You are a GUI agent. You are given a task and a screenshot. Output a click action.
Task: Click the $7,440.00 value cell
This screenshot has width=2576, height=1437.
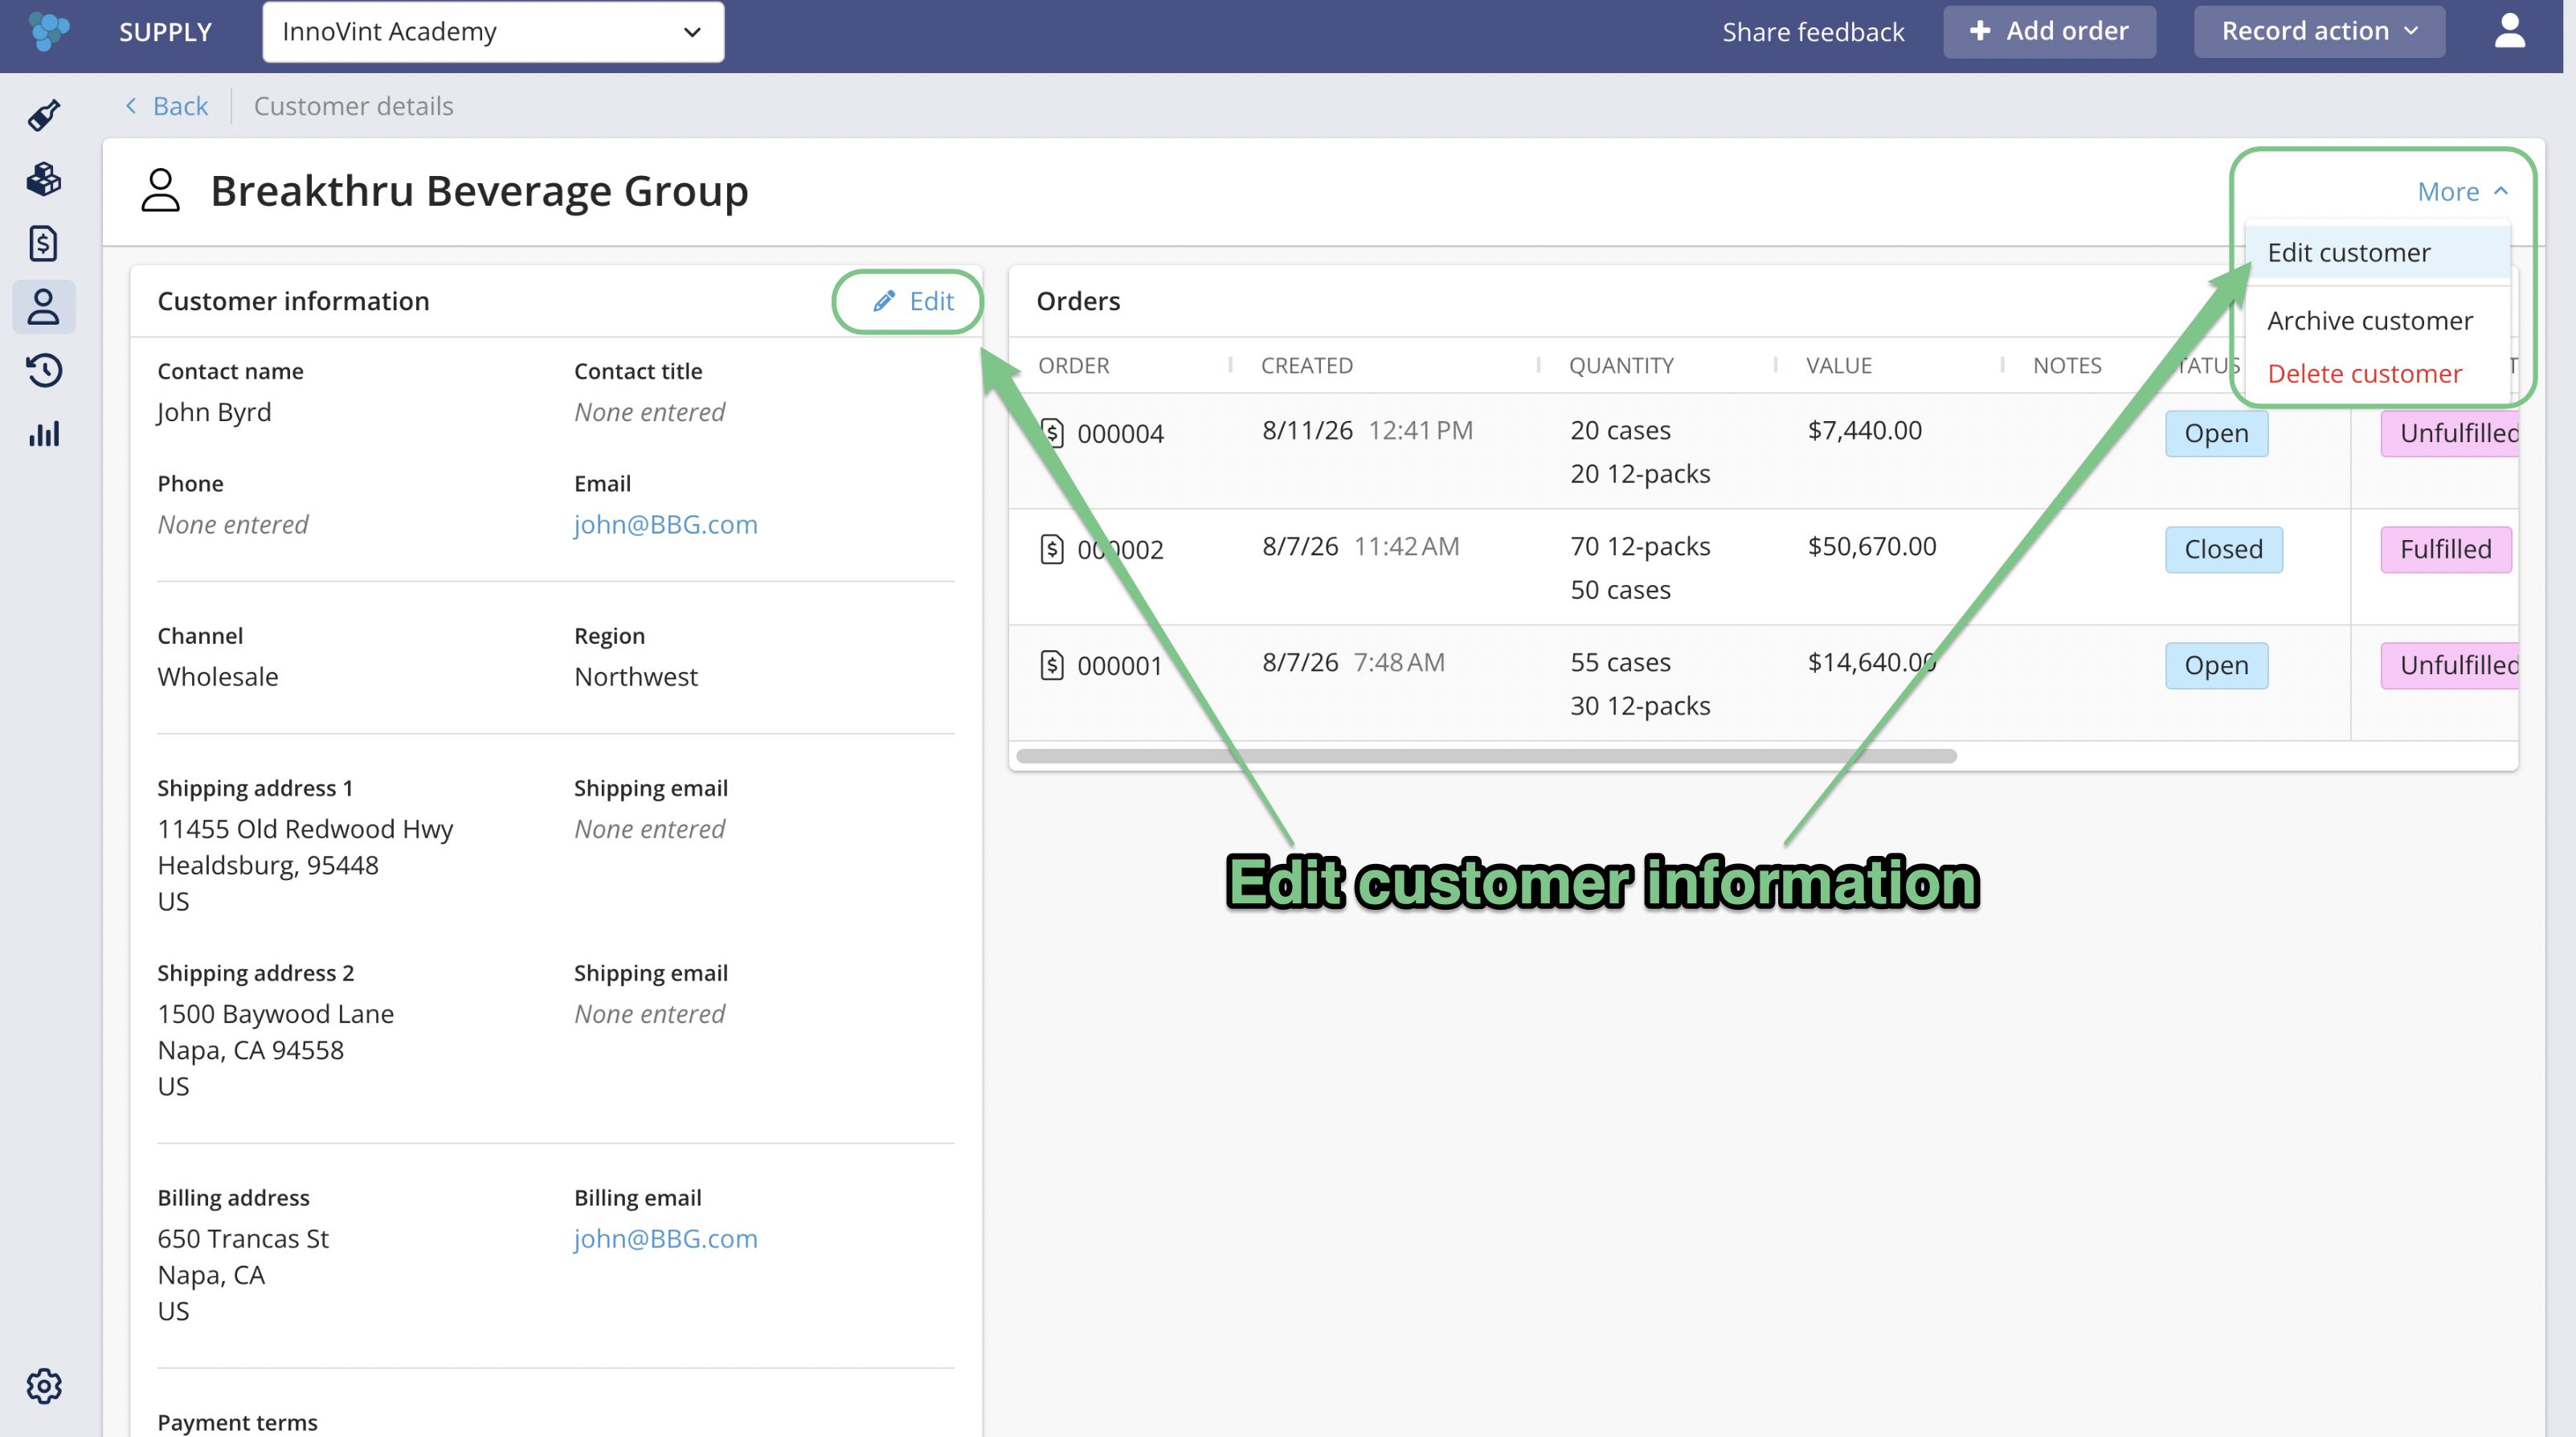click(x=1864, y=430)
